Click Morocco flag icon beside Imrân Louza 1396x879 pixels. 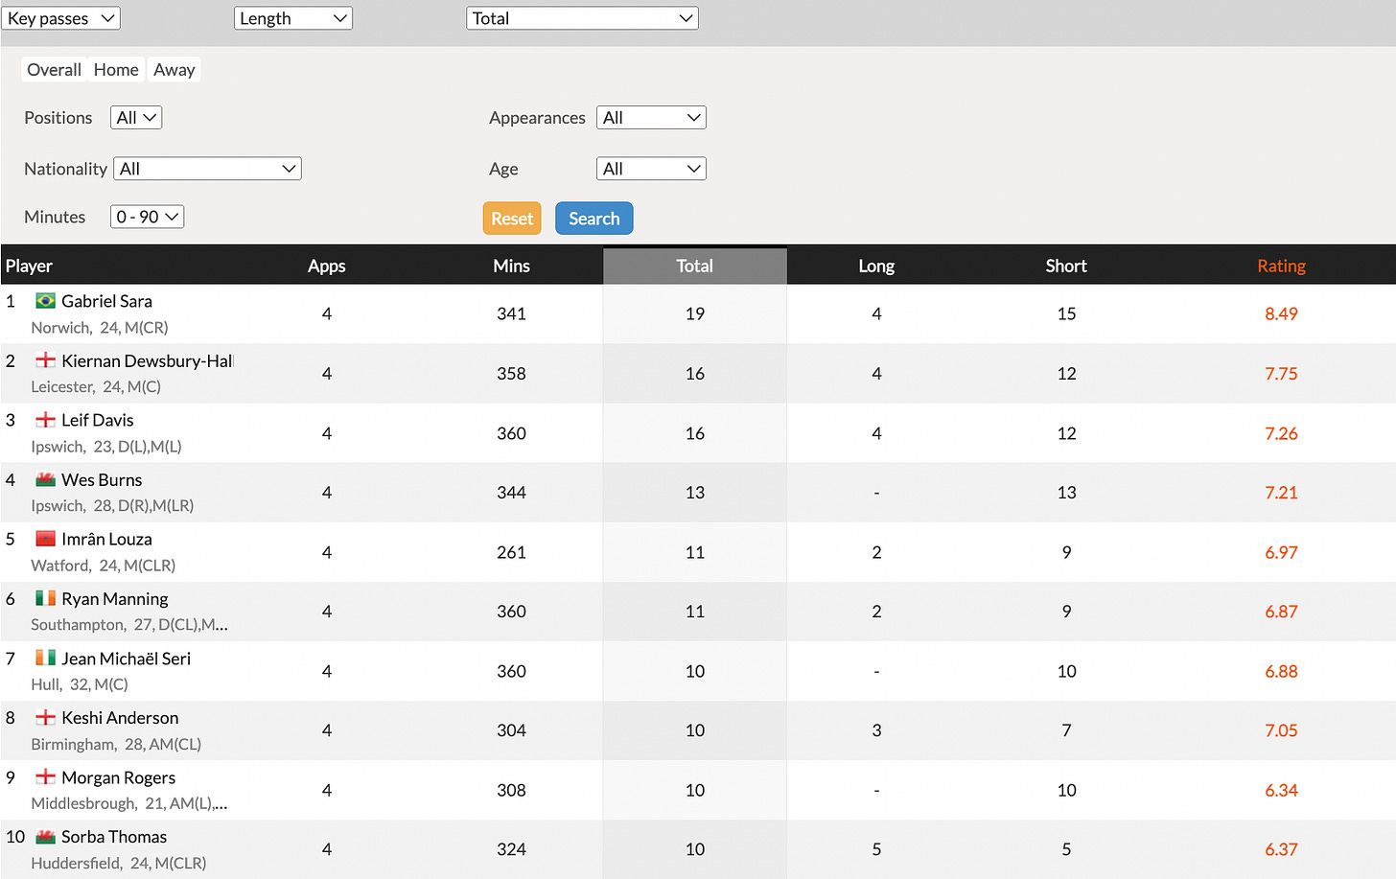tap(45, 539)
